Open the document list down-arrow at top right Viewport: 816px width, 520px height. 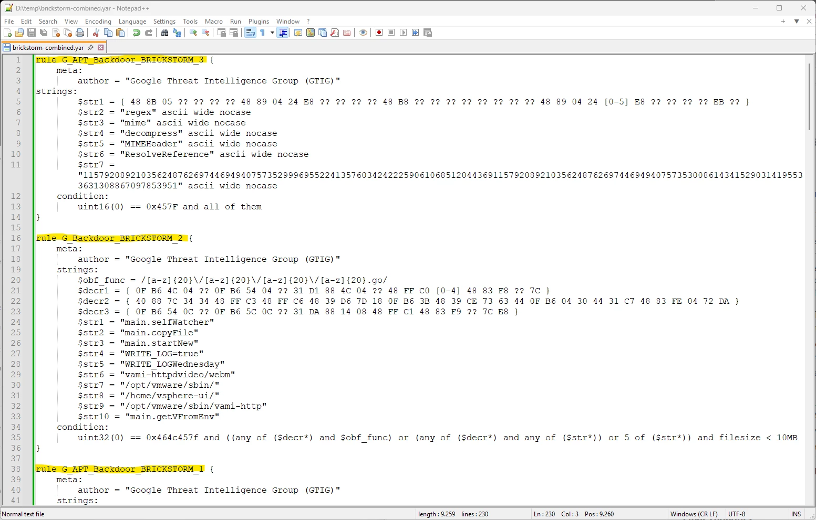click(797, 22)
